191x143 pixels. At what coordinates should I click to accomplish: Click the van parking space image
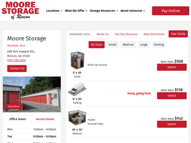pyautogui.click(x=77, y=89)
